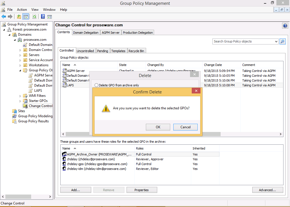Image resolution: width=290 pixels, height=207 pixels.
Task: Select 'Delete GPO from archive only' radio button
Action: tap(97, 85)
